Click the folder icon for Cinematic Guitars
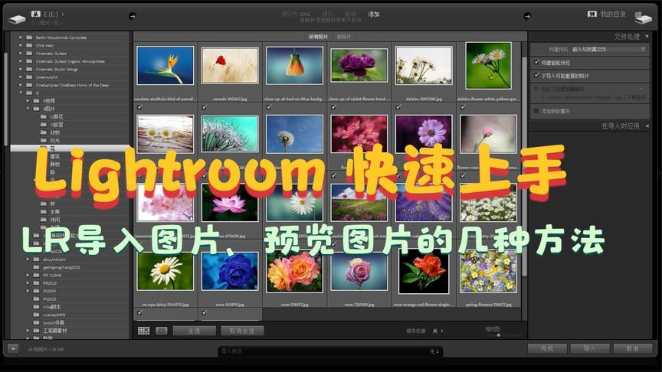Image resolution: width=662 pixels, height=372 pixels. click(x=29, y=53)
